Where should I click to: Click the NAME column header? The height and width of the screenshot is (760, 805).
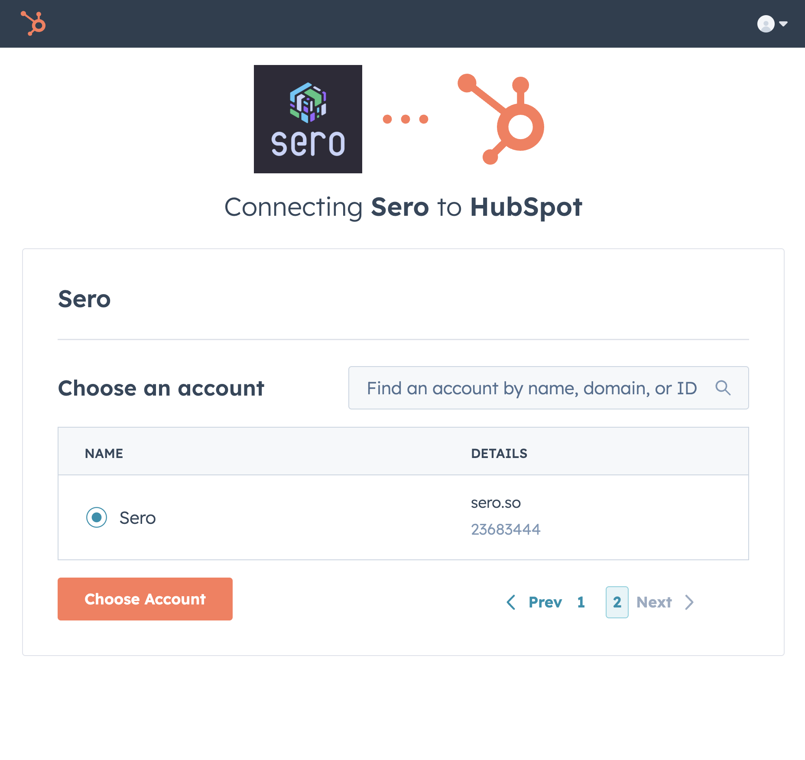point(104,453)
